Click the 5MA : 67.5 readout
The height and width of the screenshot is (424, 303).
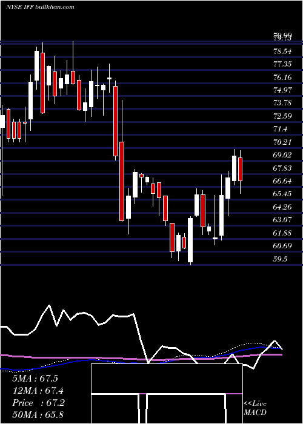[x=35, y=379]
